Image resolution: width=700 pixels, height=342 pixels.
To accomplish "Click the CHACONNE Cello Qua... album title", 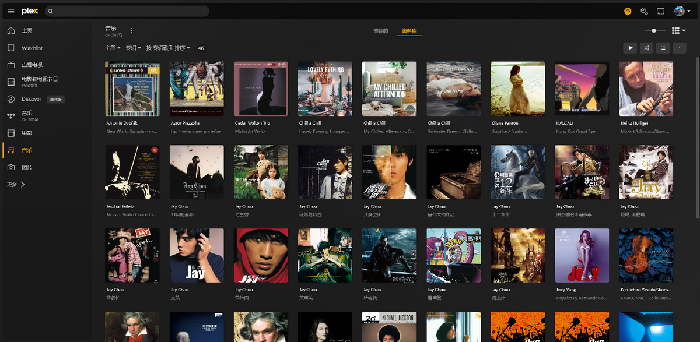I will pos(645,298).
